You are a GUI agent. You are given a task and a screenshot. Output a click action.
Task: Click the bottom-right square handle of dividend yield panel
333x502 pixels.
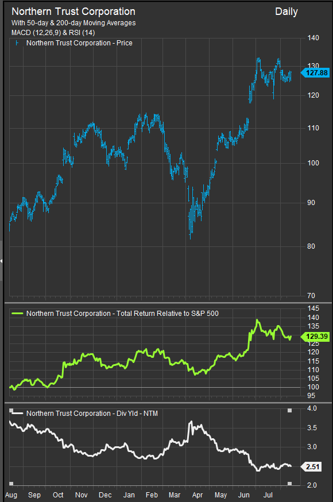pos(289,484)
